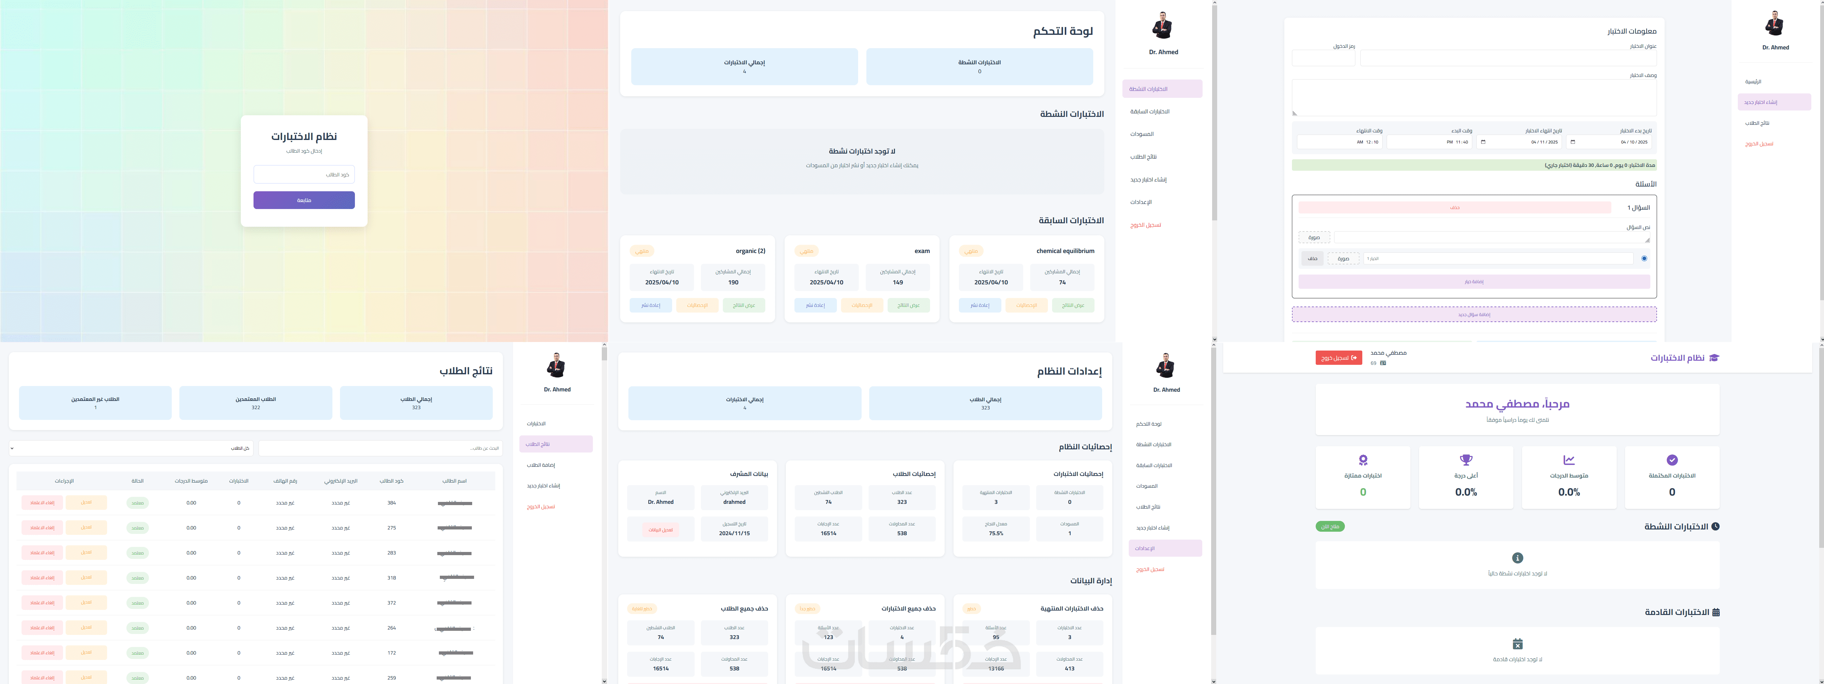Open the calendar picker in 'تاريخ انتهاء الاختبار' field
This screenshot has height=684, width=1824.
1483,142
